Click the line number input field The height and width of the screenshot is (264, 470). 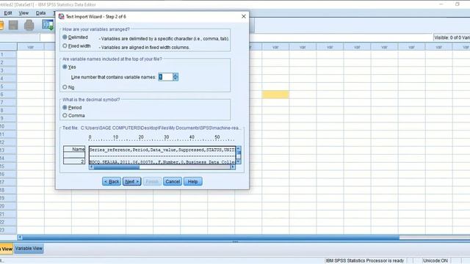click(165, 77)
